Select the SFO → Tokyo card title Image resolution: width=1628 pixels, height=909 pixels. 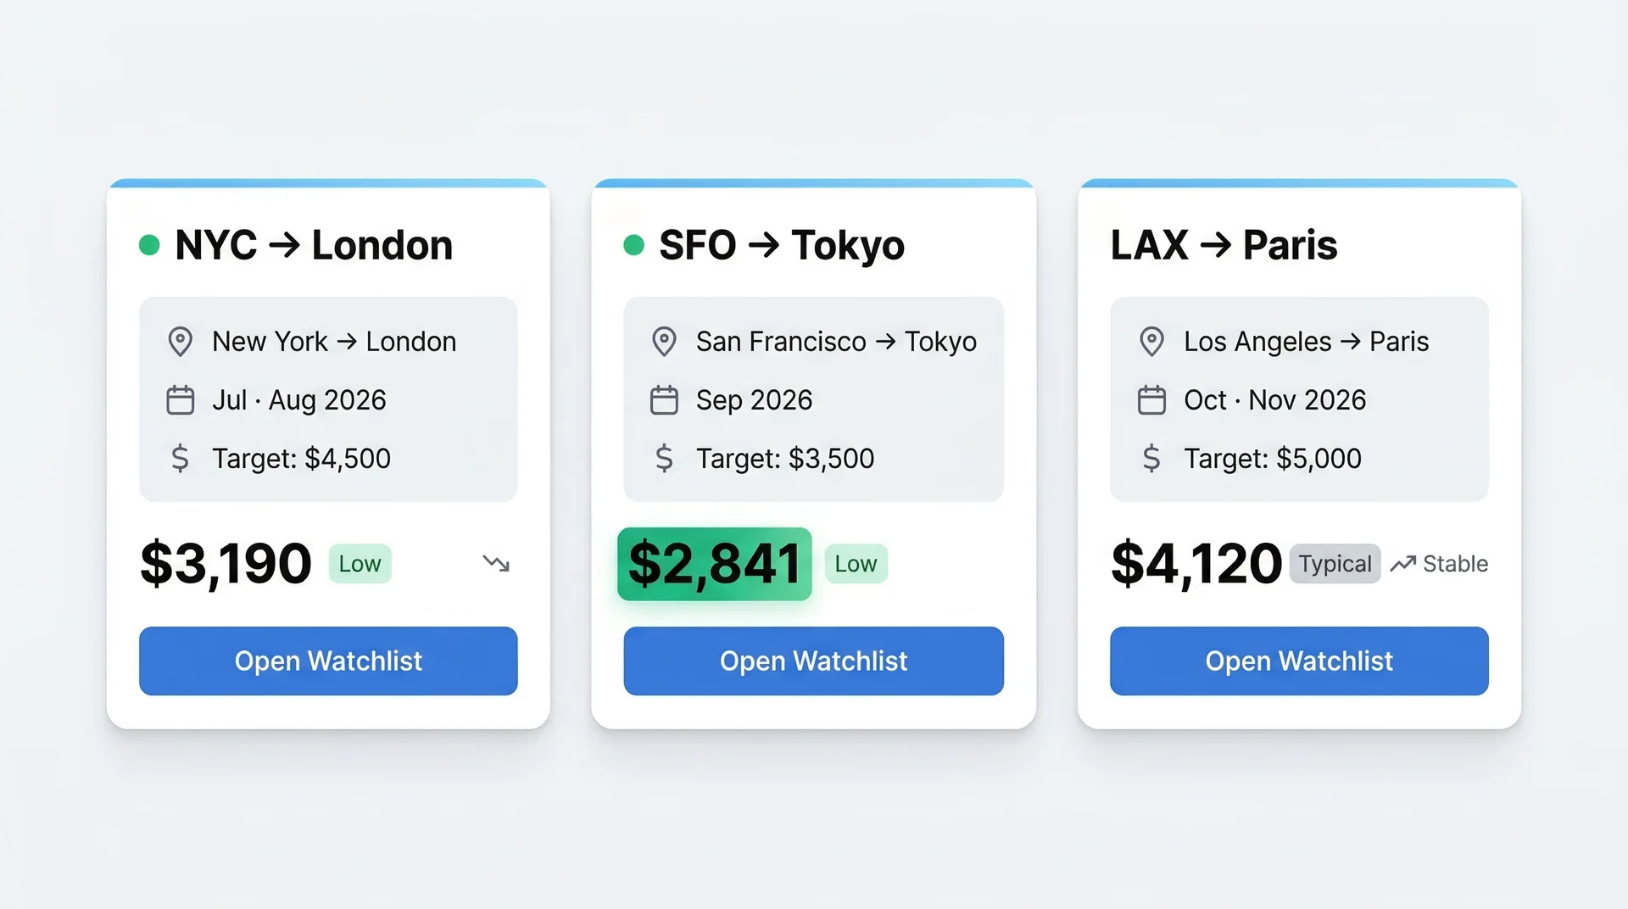[x=782, y=245]
